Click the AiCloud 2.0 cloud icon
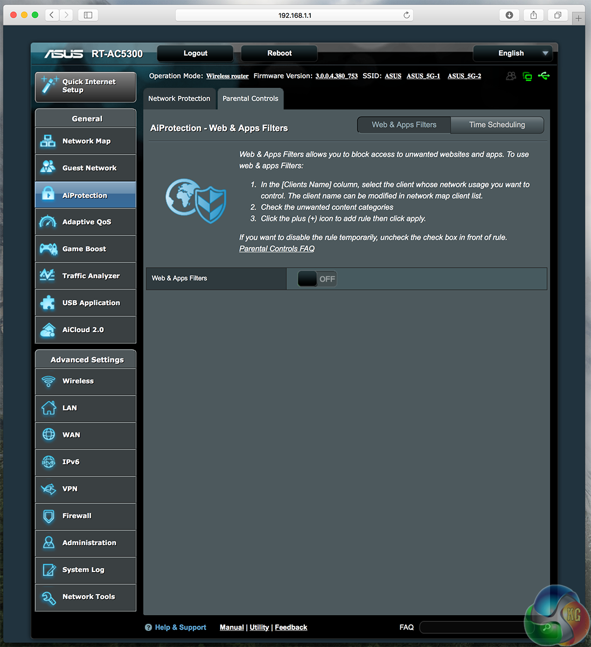 tap(48, 329)
